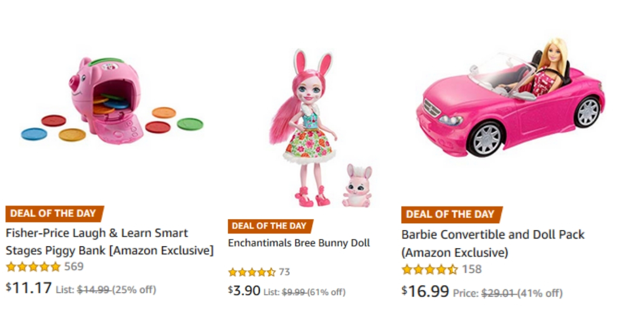
Task: Open Barbie Convertible and Doll Pack title link
Action: coord(493,243)
